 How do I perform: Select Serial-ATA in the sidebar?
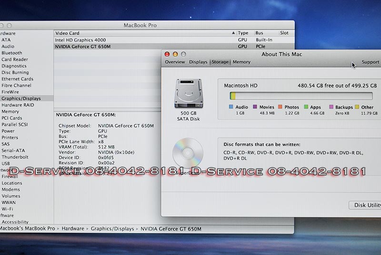click(13, 151)
